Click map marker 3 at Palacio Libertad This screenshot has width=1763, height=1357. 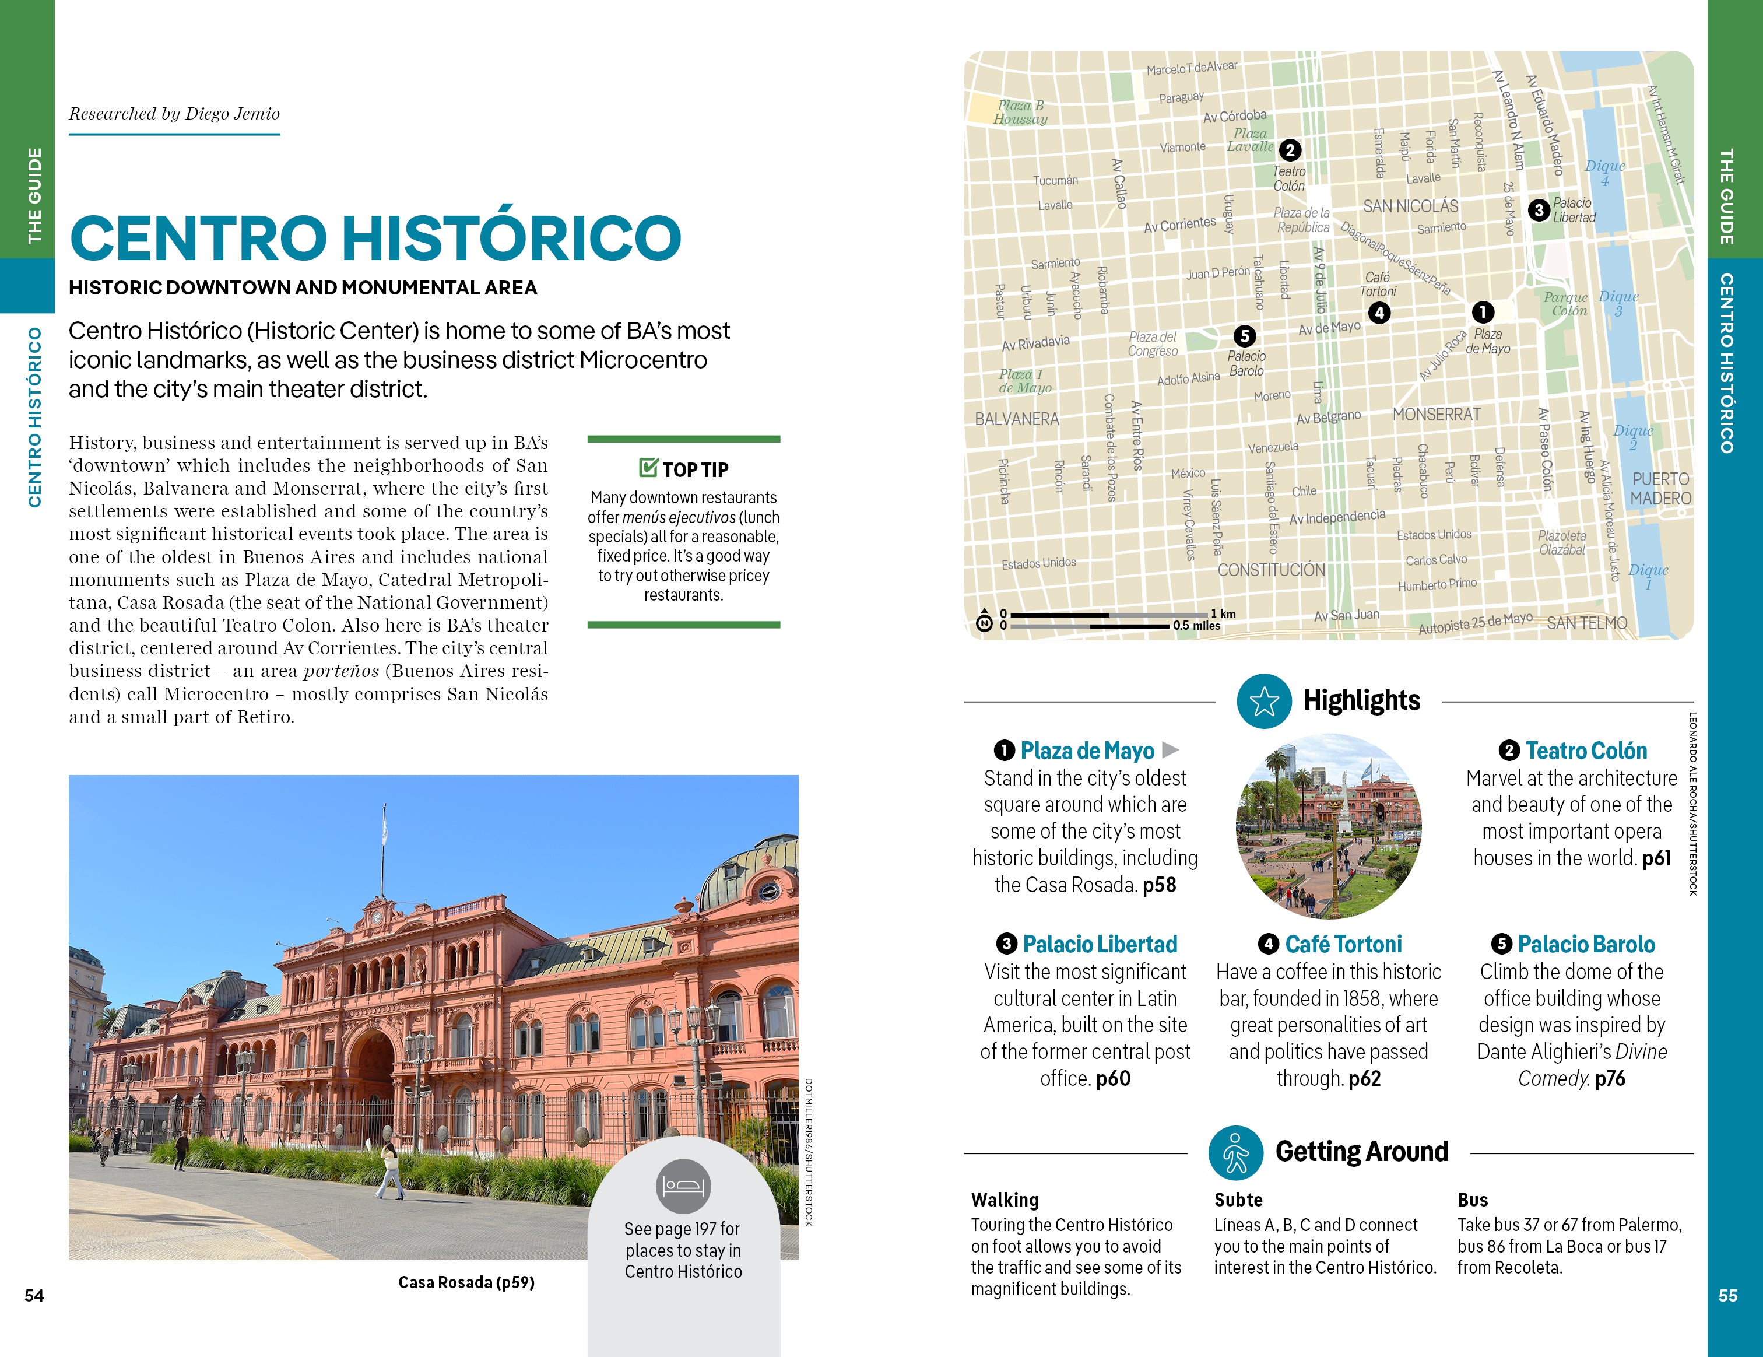pyautogui.click(x=1539, y=210)
